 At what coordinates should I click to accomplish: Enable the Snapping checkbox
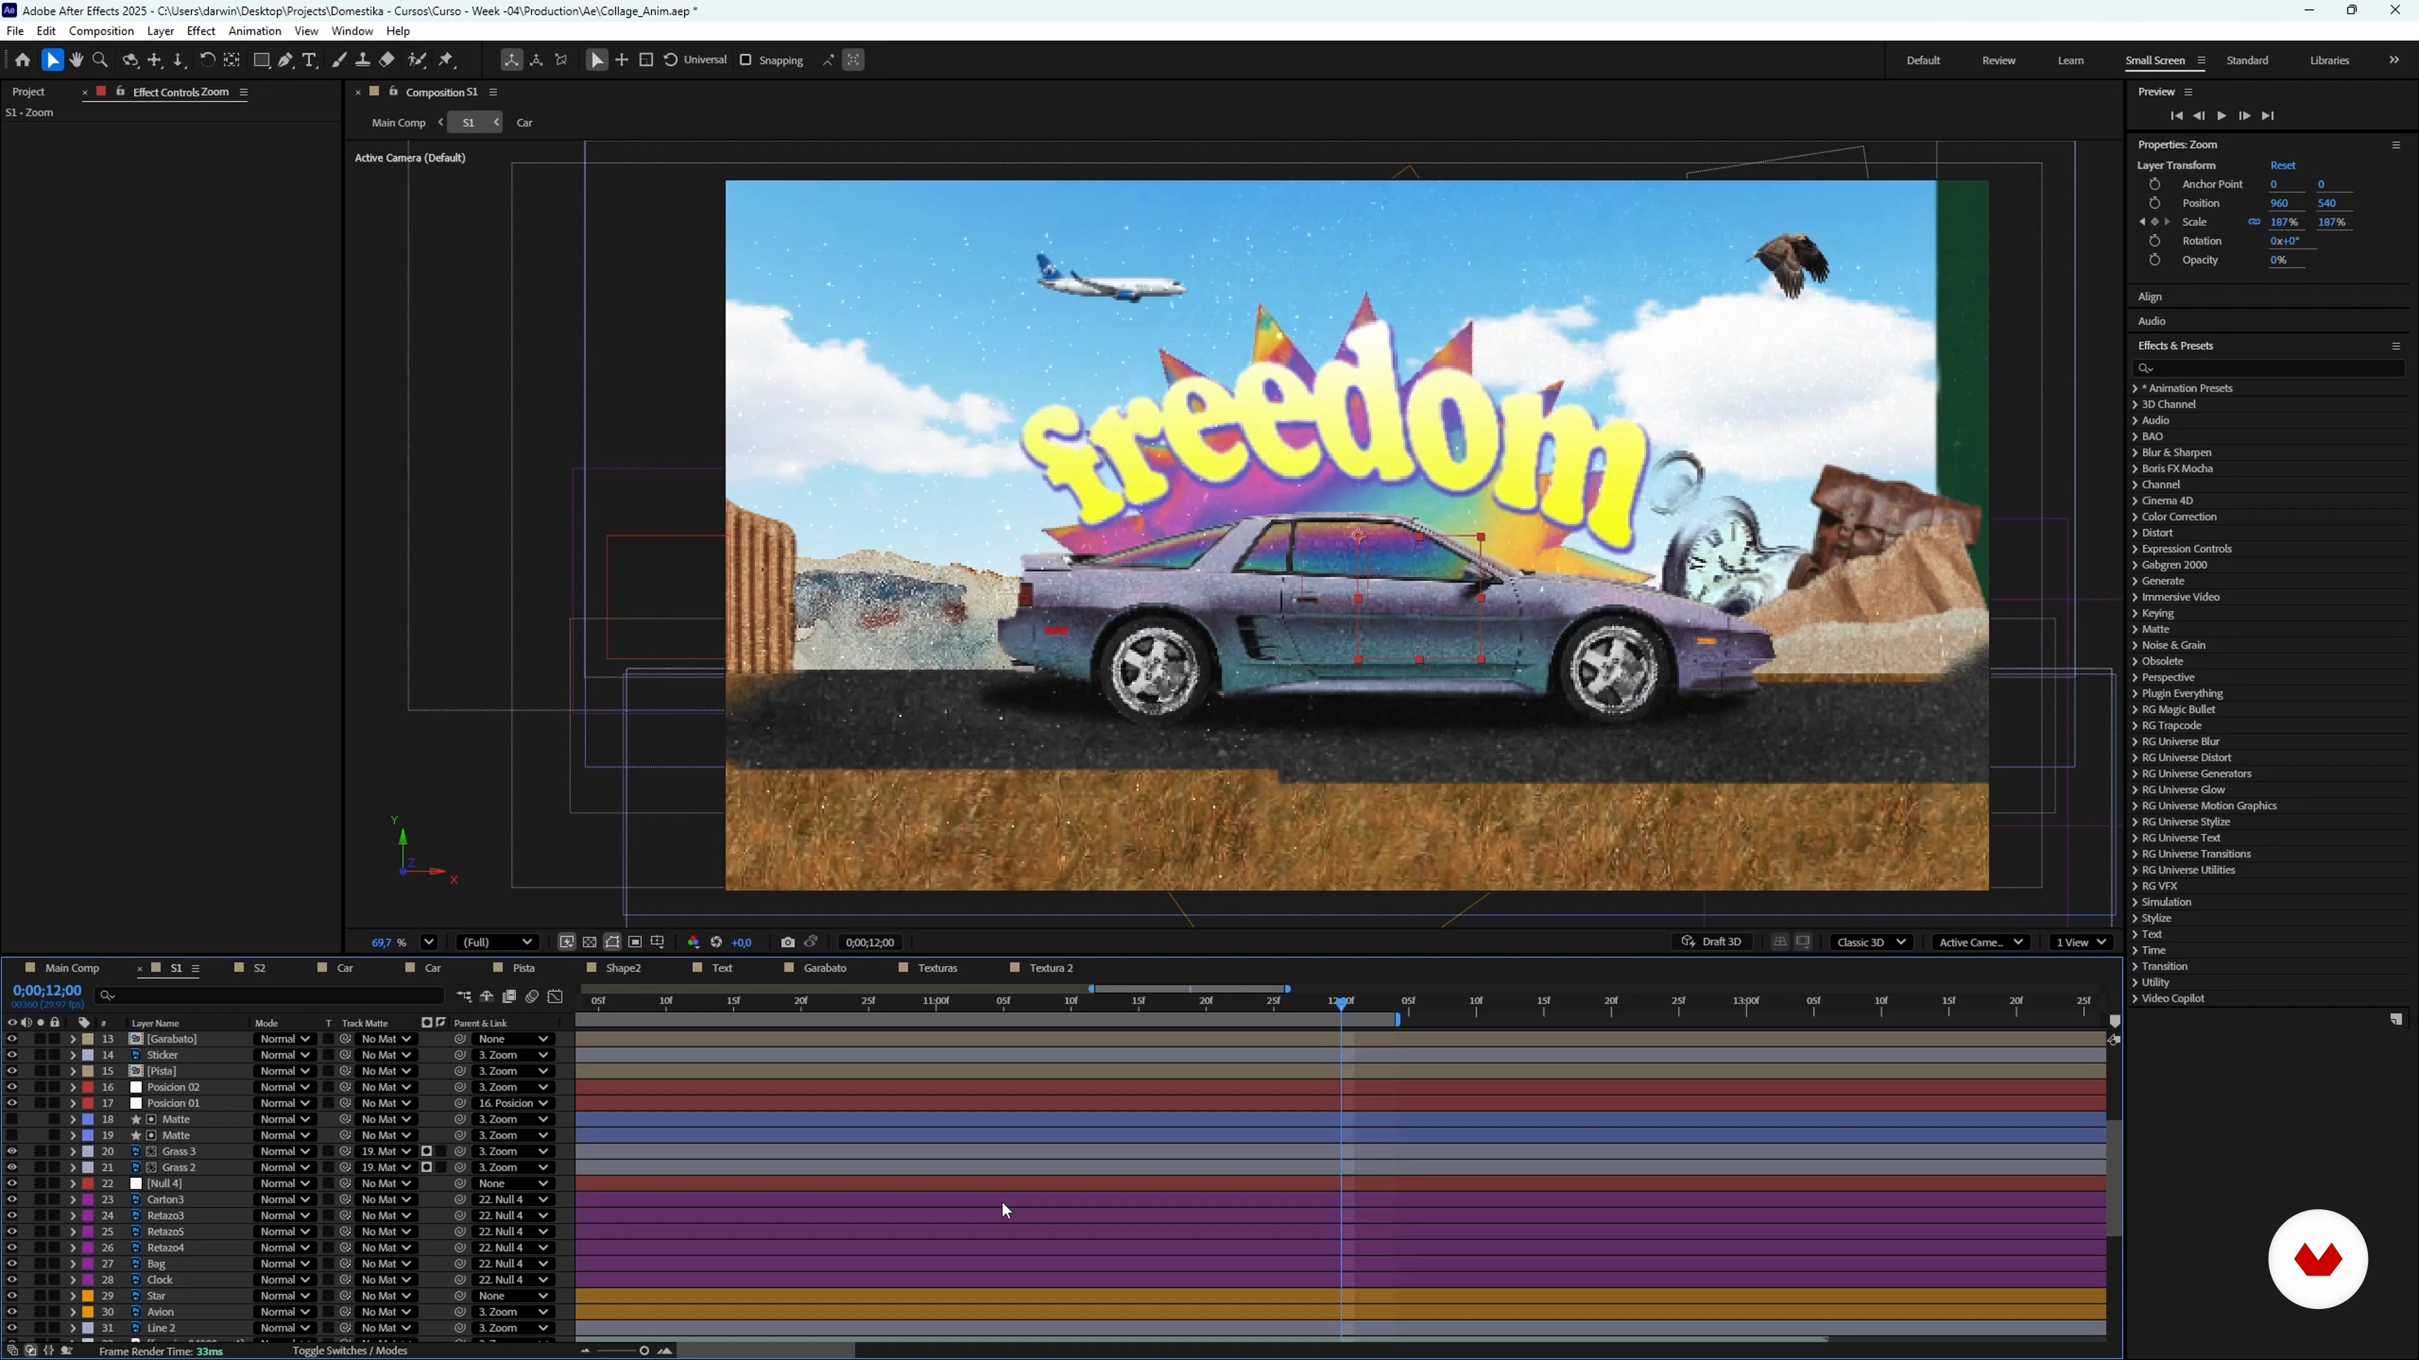[x=746, y=60]
